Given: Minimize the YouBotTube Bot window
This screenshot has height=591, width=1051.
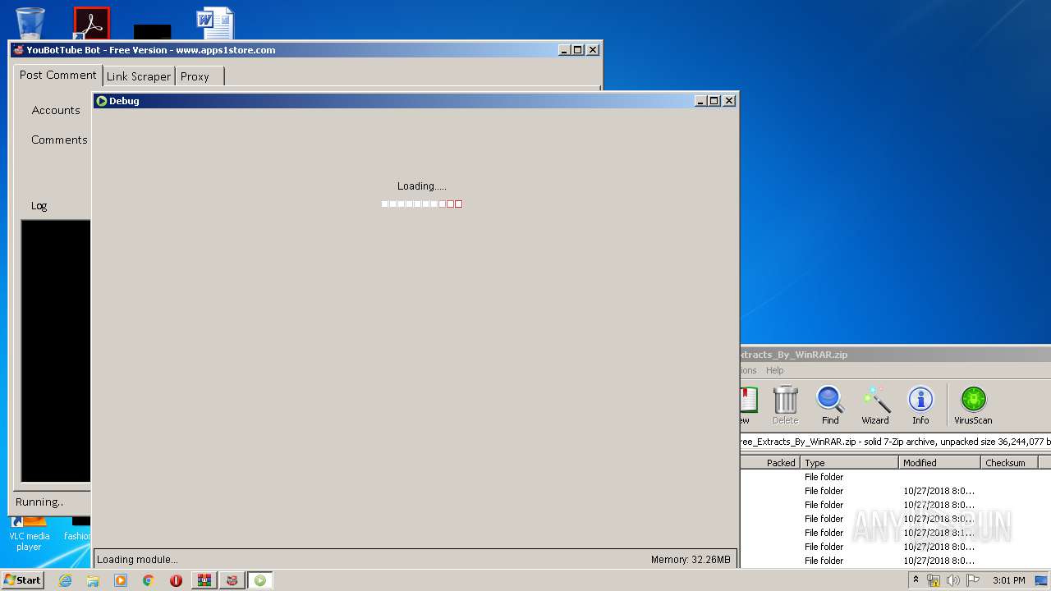Looking at the screenshot, I should coord(564,50).
